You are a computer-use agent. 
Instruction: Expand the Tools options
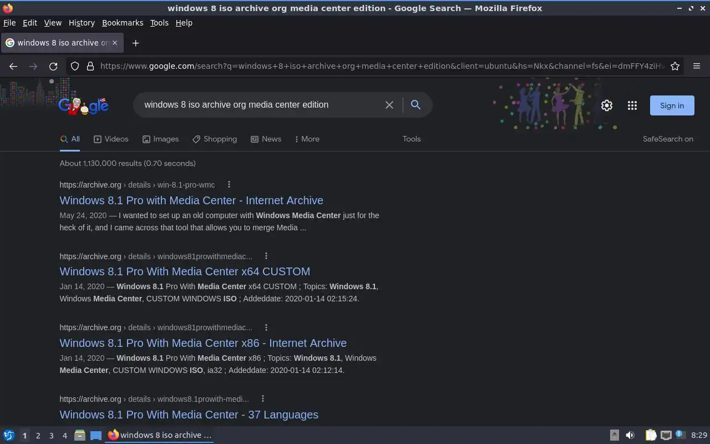click(412, 139)
